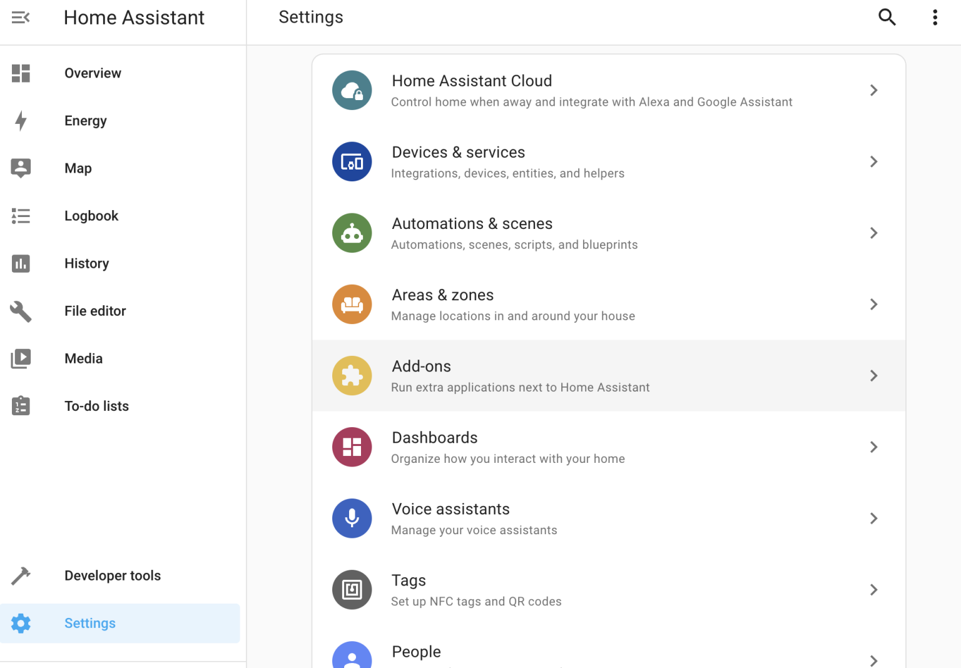This screenshot has width=961, height=668.
Task: Click the To-do lists clipboard icon
Action: [x=21, y=406]
